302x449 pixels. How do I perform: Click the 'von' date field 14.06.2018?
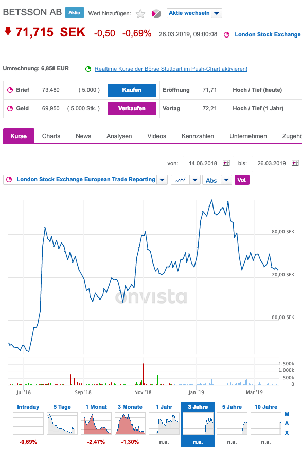[208, 163]
